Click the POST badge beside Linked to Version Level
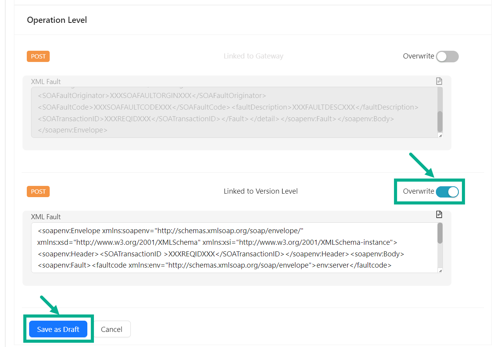This screenshot has height=347, width=498. tap(38, 191)
